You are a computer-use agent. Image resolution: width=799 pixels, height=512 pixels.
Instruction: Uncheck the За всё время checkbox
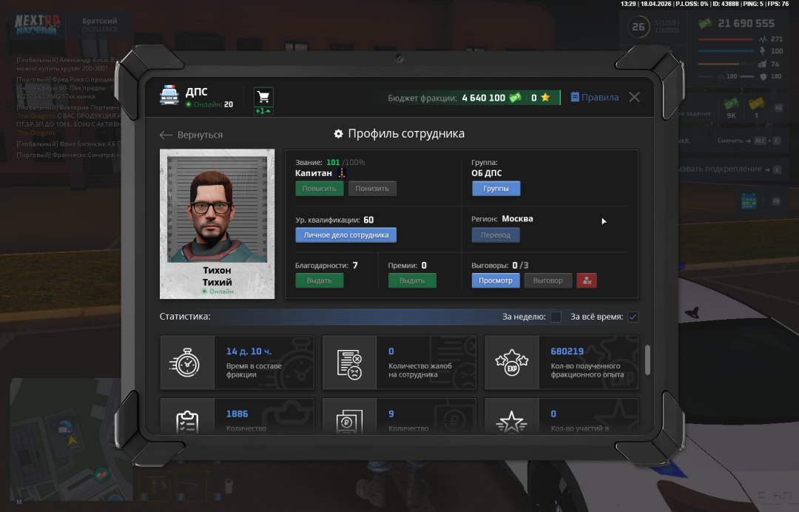[633, 317]
